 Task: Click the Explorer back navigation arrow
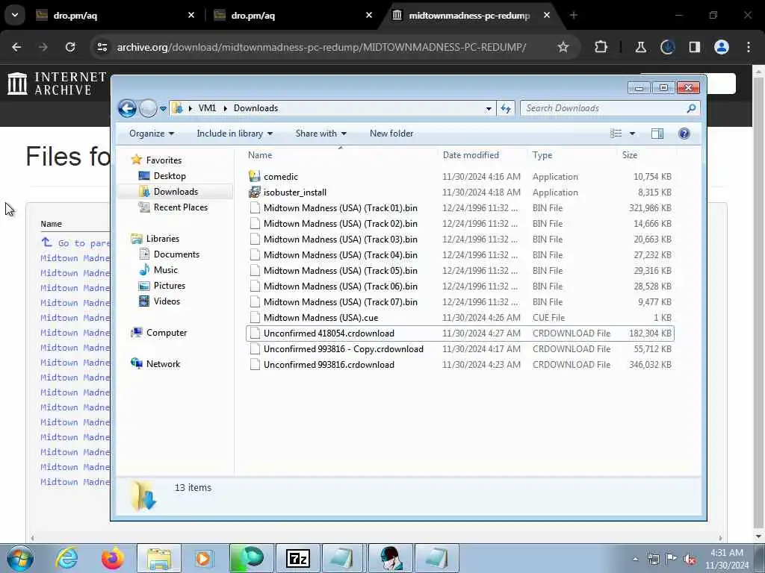pos(127,108)
